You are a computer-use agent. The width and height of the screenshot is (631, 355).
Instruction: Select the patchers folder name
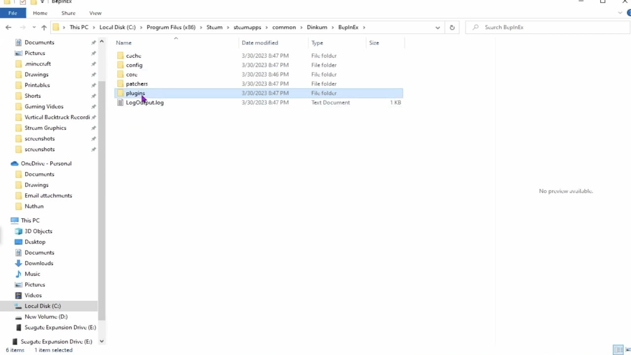[x=137, y=84]
